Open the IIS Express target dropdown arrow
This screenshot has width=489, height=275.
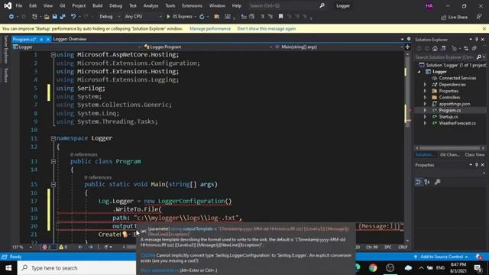[x=196, y=17]
